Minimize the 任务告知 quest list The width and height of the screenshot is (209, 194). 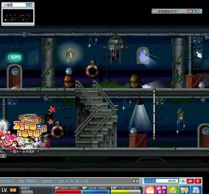[x=194, y=11]
